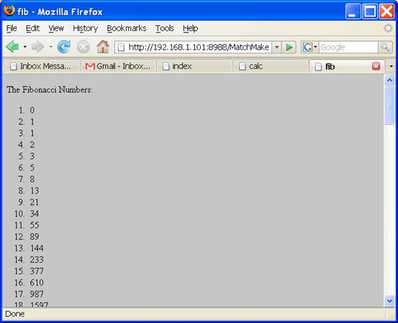This screenshot has width=398, height=323.
Task: Open the Tools menu
Action: [165, 28]
